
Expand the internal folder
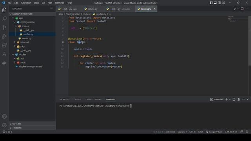[32, 42]
